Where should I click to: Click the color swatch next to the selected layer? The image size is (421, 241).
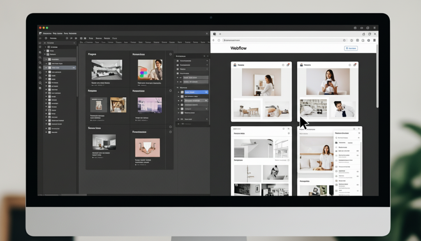[x=181, y=92]
